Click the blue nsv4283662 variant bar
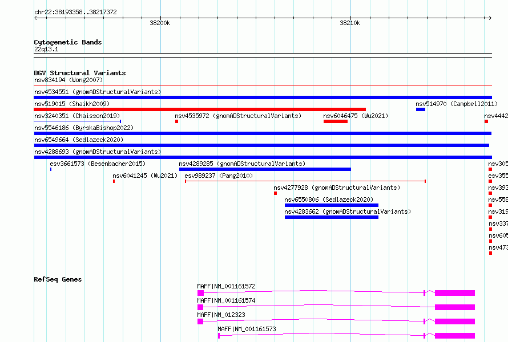 point(332,217)
